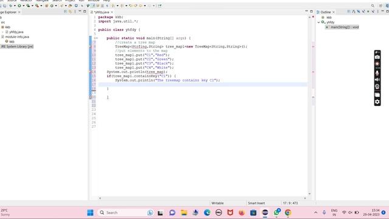Open Microsoft Edge from taskbar
Image resolution: width=389 pixels, height=219 pixels.
[207, 212]
